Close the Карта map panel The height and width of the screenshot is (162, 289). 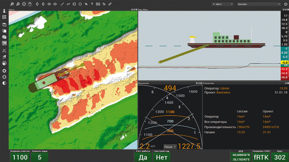(137, 10)
